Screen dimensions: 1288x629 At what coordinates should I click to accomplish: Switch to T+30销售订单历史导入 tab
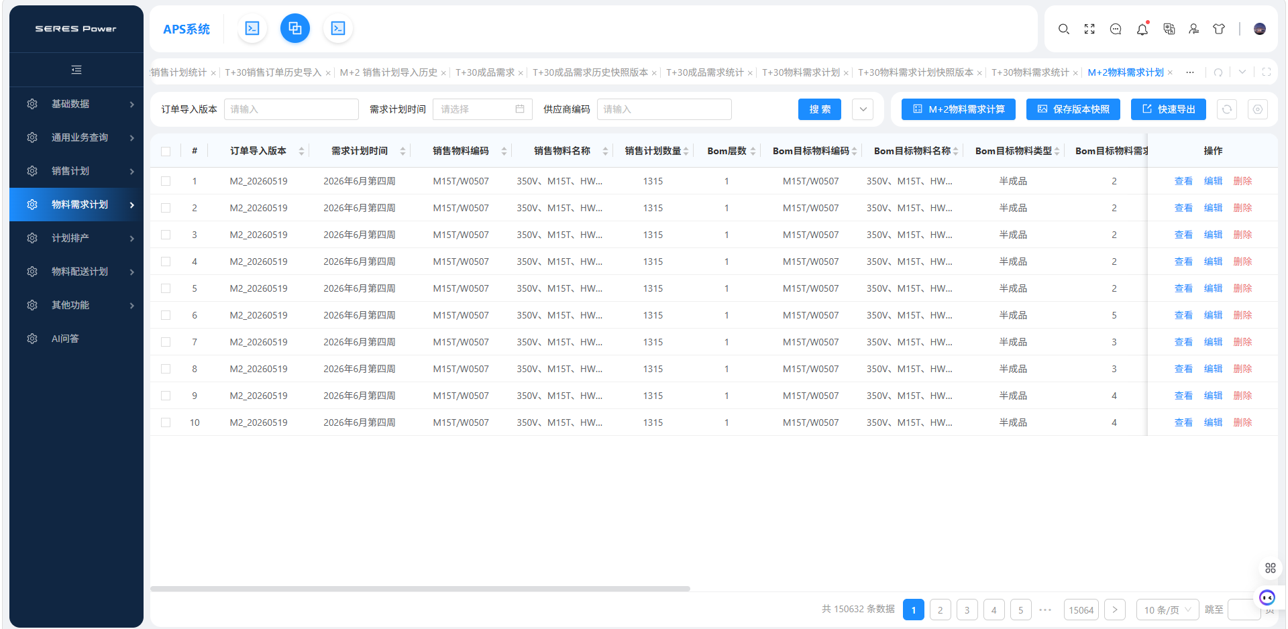273,72
